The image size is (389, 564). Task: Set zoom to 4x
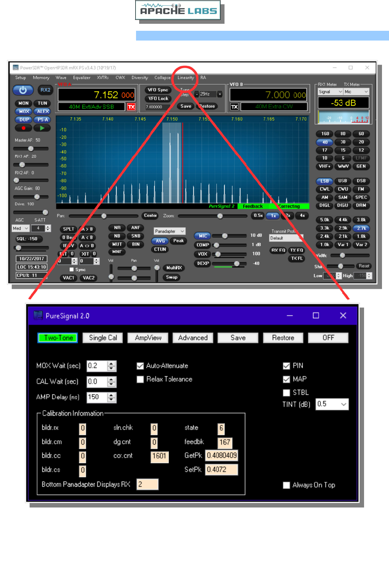(302, 216)
